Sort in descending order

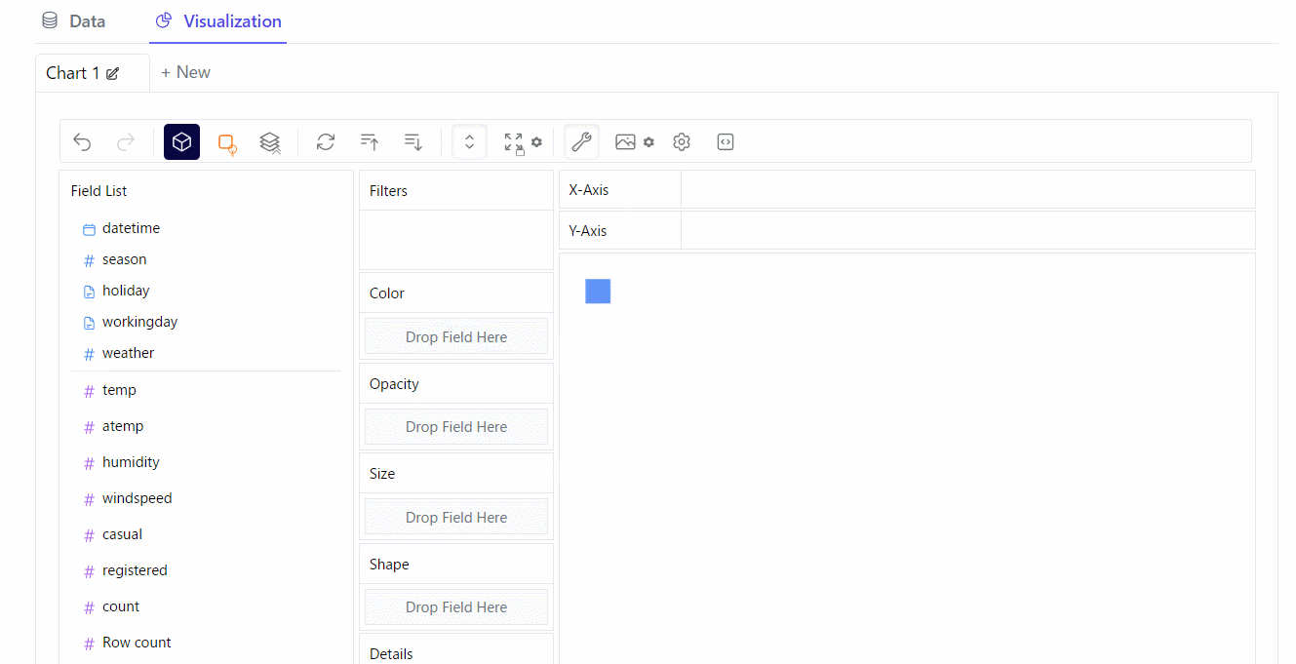pyautogui.click(x=413, y=142)
